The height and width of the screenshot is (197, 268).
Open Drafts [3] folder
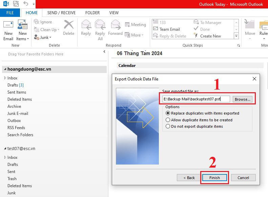(16, 85)
